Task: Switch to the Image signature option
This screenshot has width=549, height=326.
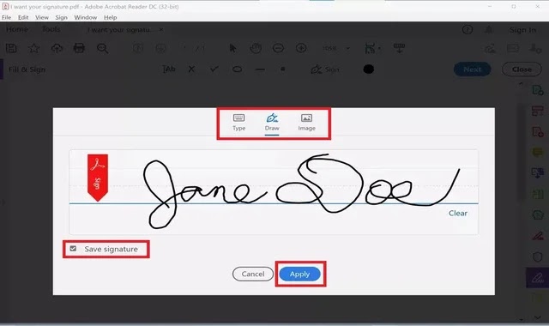Action: tap(307, 123)
